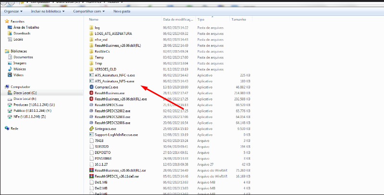Viewport: 384px width, 195px height.
Task: Click the Del1.MB file icon
Action: (x=91, y=182)
